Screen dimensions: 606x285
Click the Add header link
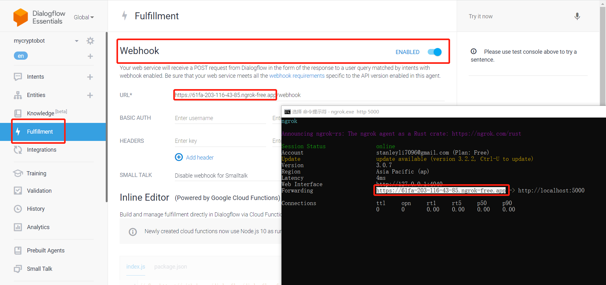(200, 158)
